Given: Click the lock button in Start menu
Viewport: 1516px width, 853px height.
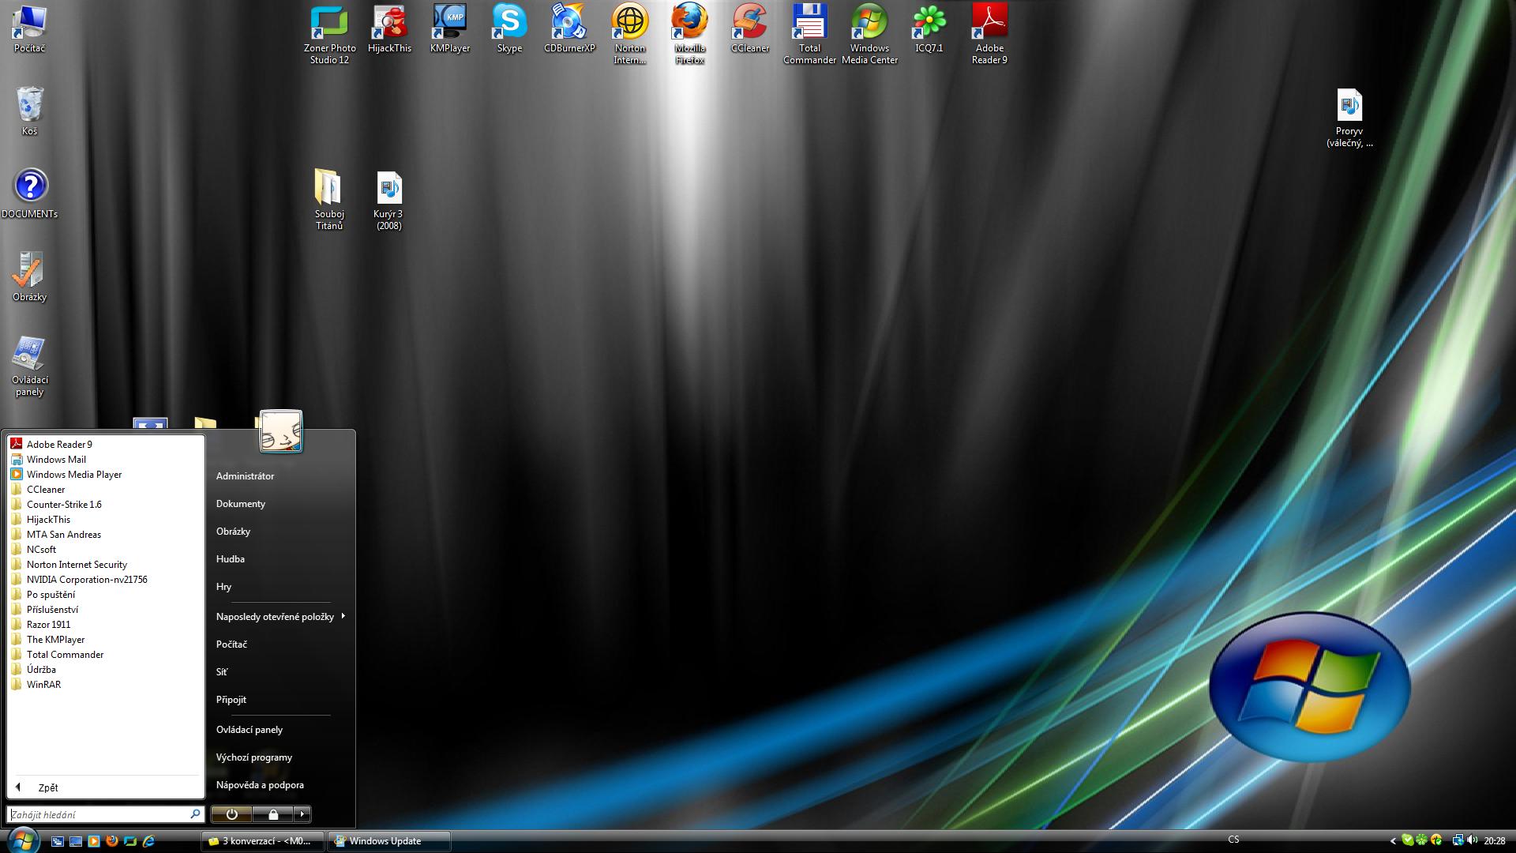Looking at the screenshot, I should (273, 814).
